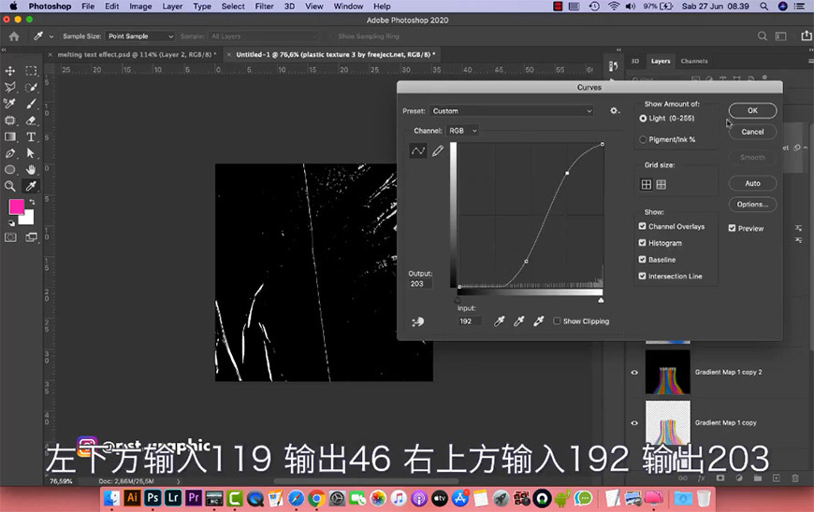Open the Layer menu
This screenshot has width=814, height=512.
click(x=172, y=7)
